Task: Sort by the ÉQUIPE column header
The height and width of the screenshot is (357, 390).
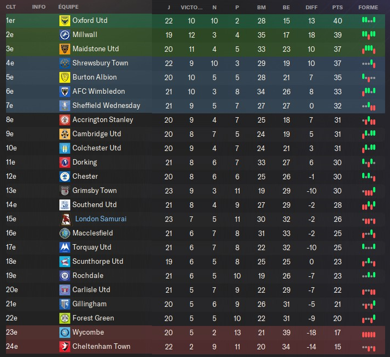Action: tap(68, 7)
